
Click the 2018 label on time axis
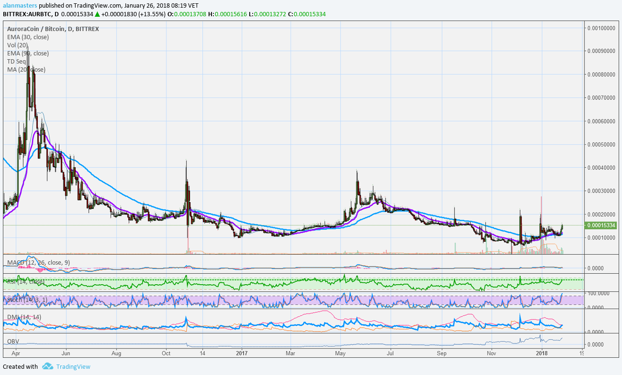[542, 354]
